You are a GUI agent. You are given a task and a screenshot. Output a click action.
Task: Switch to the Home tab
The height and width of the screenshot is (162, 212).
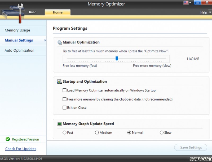point(58,12)
